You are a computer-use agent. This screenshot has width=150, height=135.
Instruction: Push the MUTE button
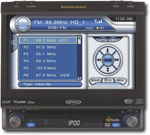point(116,125)
